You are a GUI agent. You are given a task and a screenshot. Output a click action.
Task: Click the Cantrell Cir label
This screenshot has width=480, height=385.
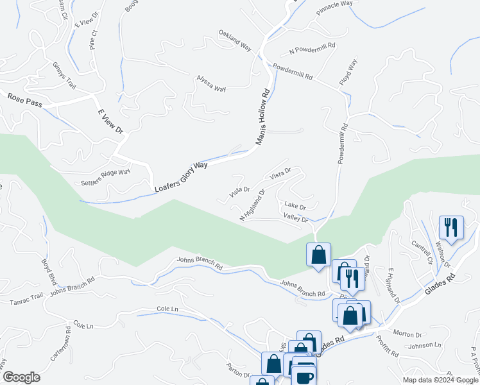click(x=422, y=252)
